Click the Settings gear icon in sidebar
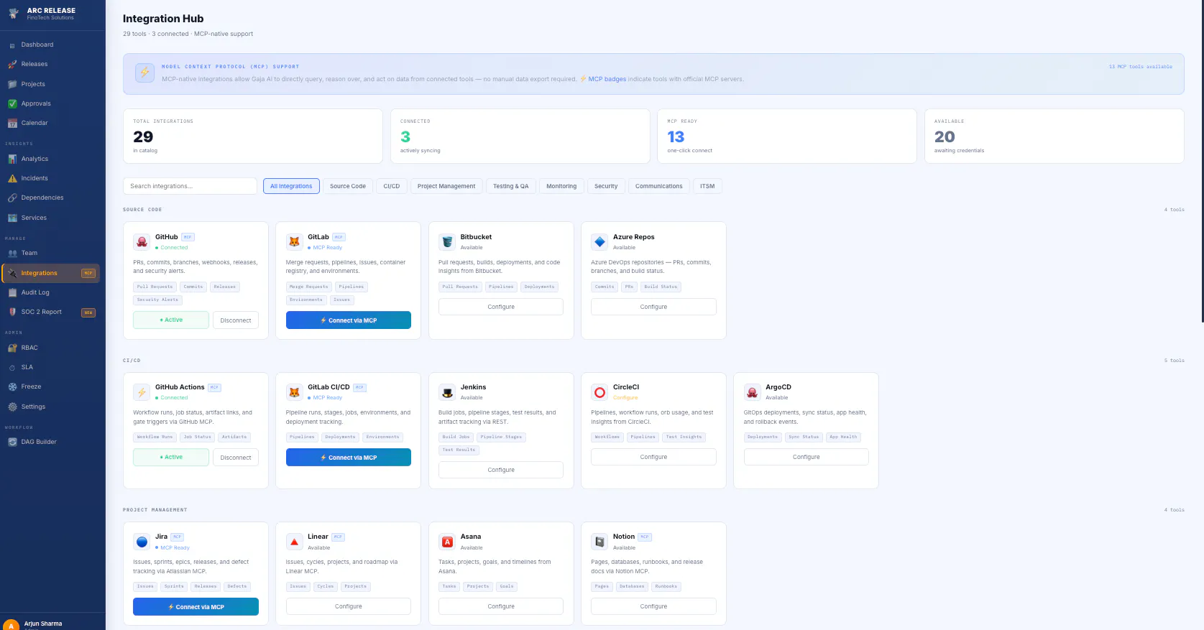 [x=12, y=407]
